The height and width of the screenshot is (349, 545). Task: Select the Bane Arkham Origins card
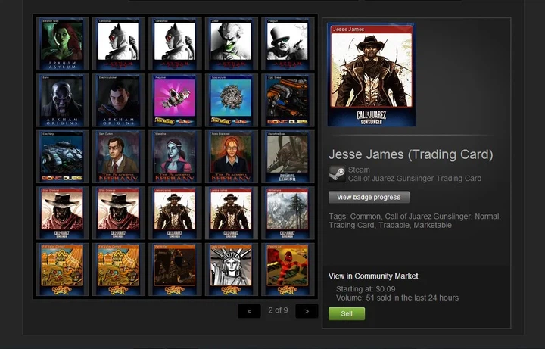pos(62,100)
